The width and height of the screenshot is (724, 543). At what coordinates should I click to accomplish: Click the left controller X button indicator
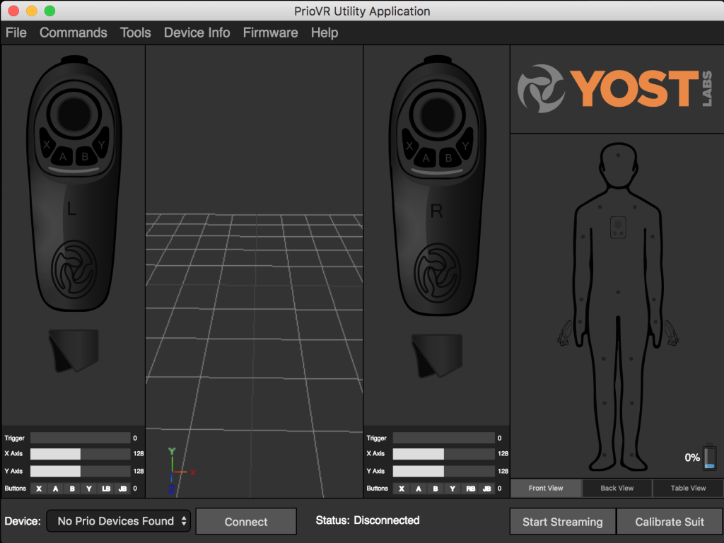(39, 489)
